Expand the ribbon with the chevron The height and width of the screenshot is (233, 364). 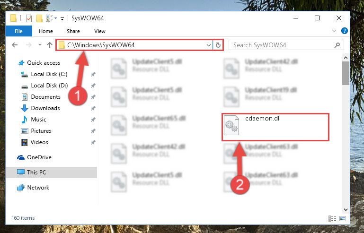coord(334,31)
